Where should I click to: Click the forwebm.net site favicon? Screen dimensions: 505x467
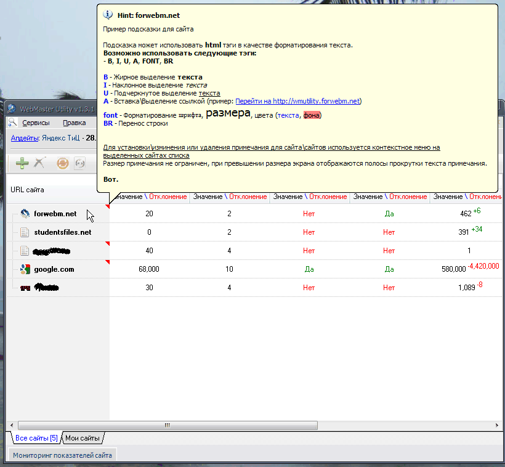[25, 214]
